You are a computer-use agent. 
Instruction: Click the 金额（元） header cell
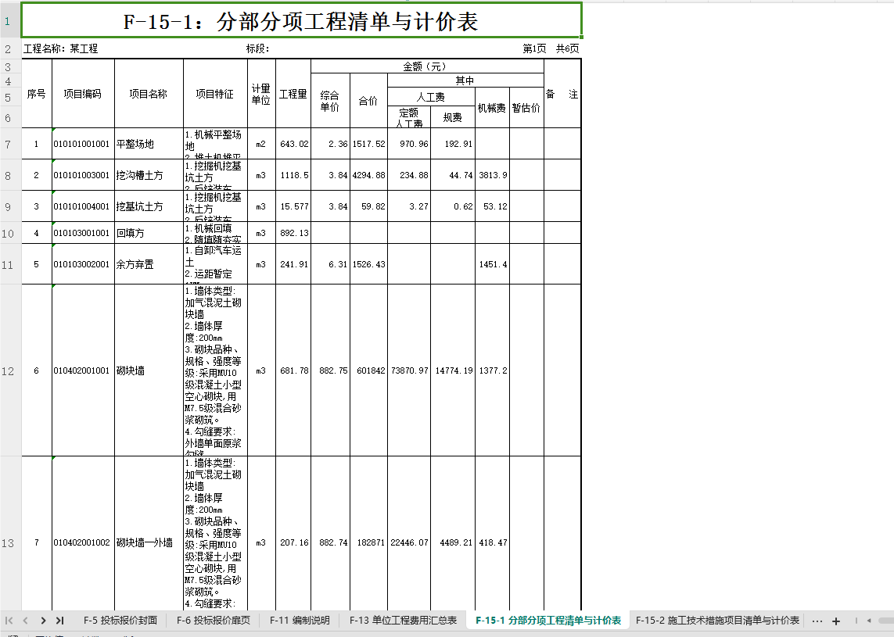pyautogui.click(x=427, y=66)
